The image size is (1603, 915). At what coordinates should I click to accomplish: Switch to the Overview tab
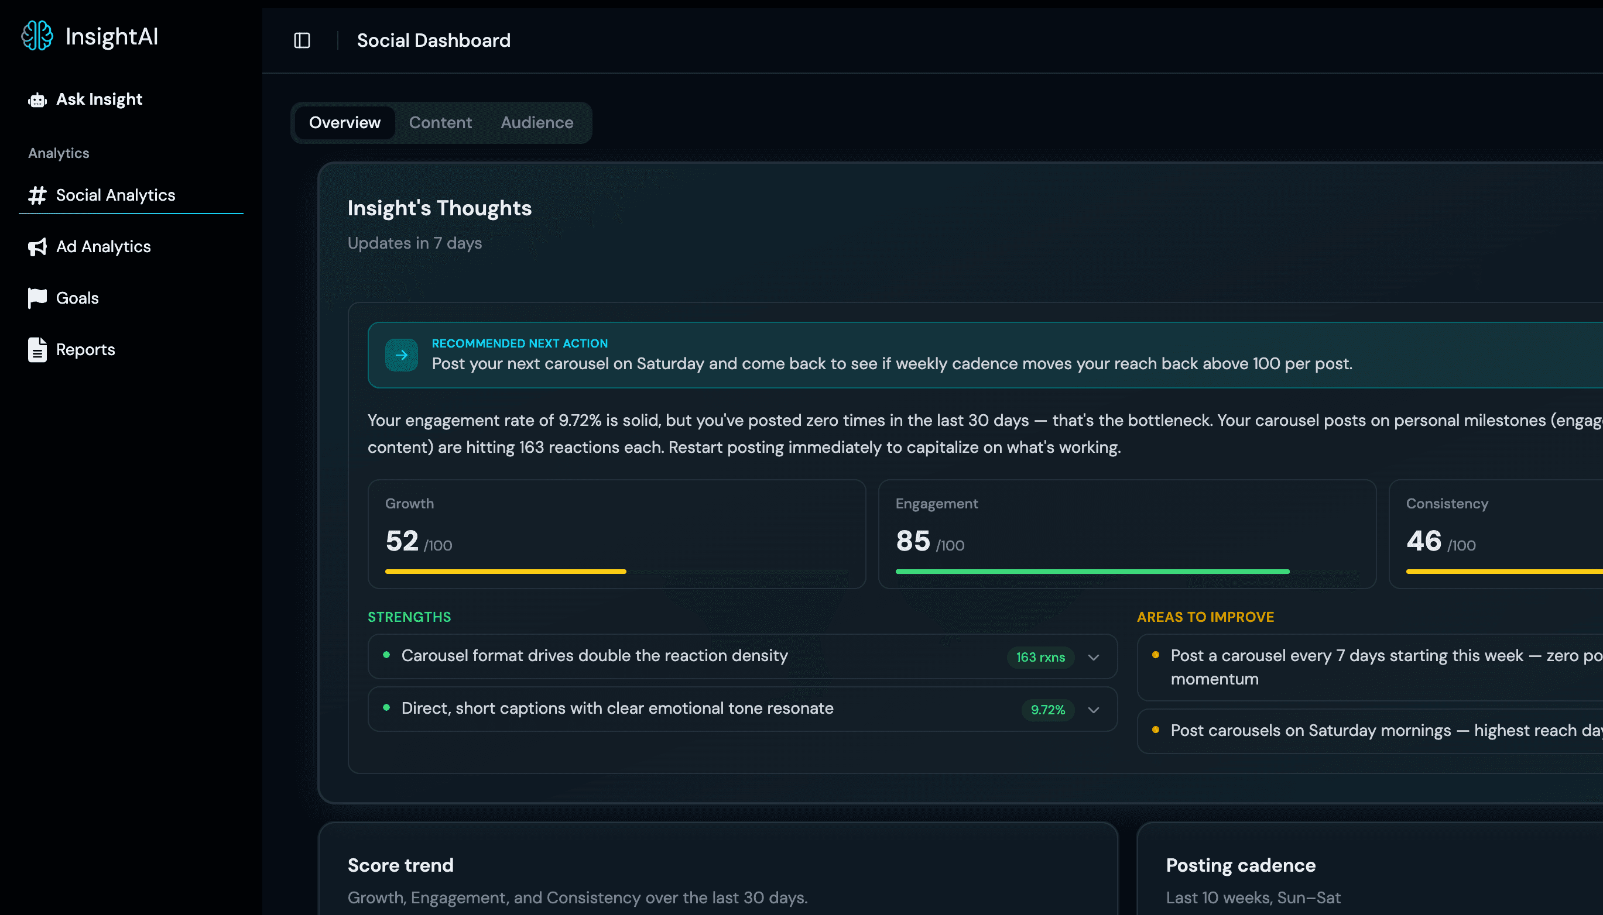coord(345,122)
